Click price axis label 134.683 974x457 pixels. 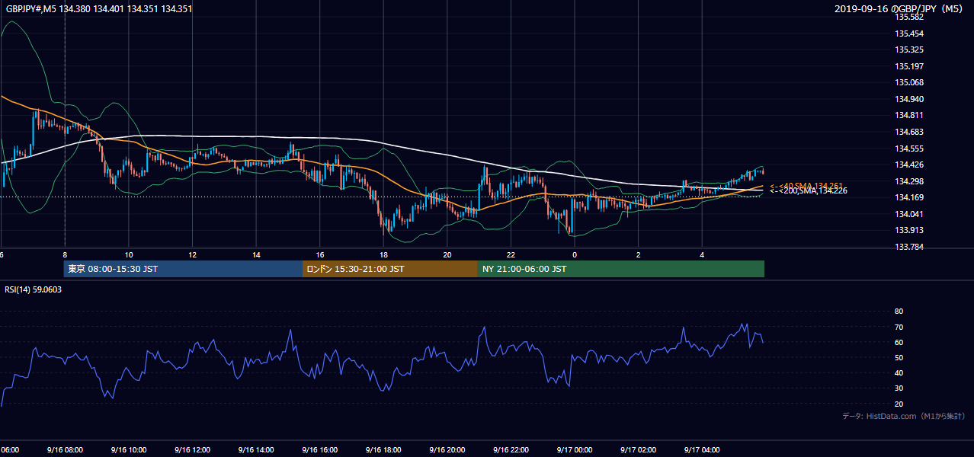point(910,132)
